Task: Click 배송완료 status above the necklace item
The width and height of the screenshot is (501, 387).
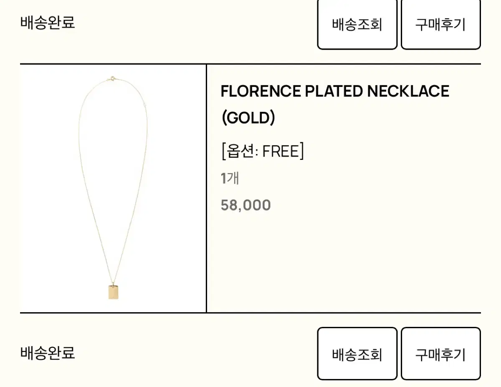Action: [48, 22]
